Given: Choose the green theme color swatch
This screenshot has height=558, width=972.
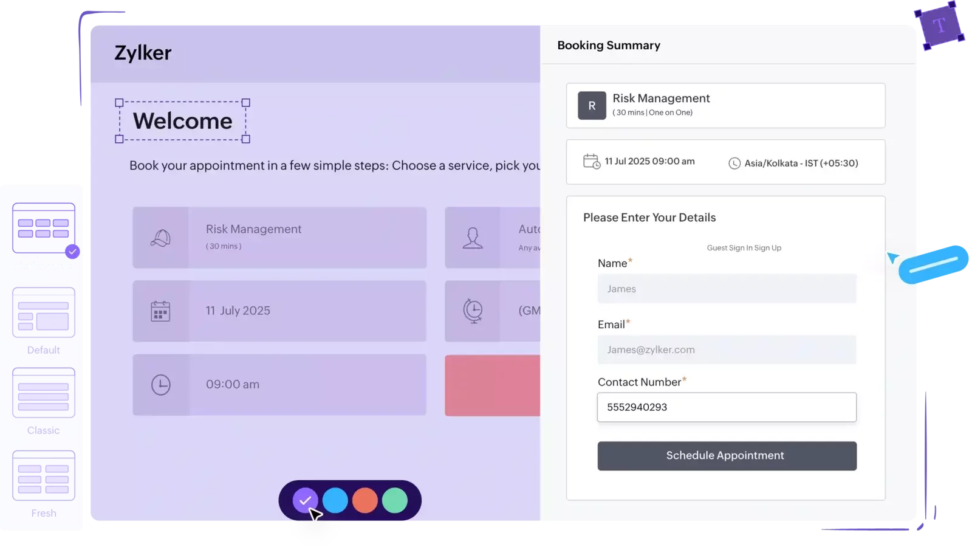Looking at the screenshot, I should click(x=395, y=500).
